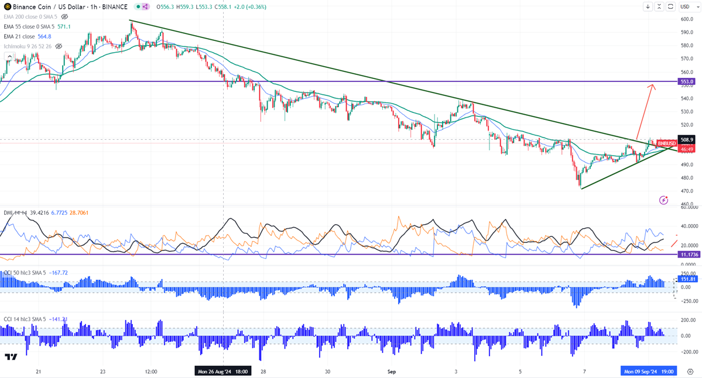
Task: Click the fullscreen brackets button
Action: [670, 6]
